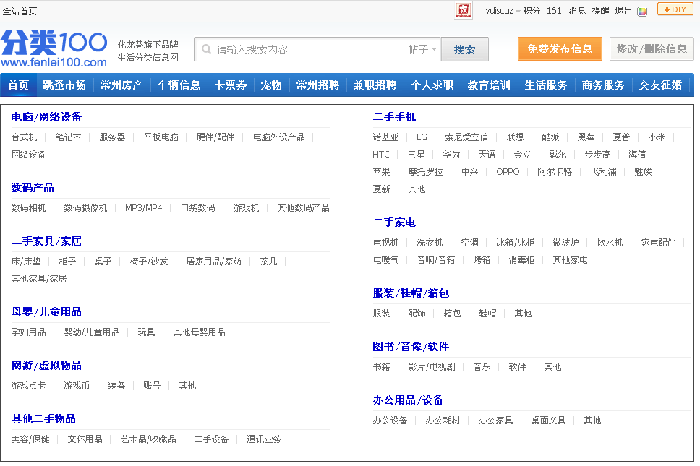Viewport: 700px width, 466px height.
Task: Open the 常州房产 nav tab
Action: point(121,85)
